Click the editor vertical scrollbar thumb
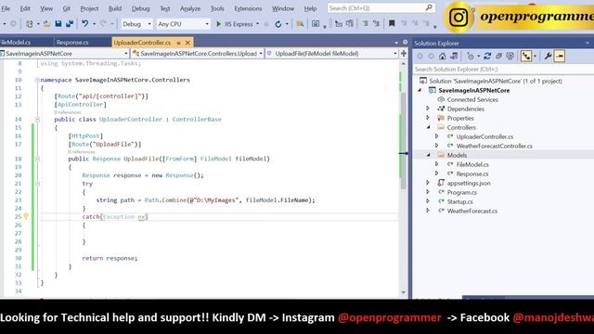Screen dimensions: 594x334 (403, 140)
